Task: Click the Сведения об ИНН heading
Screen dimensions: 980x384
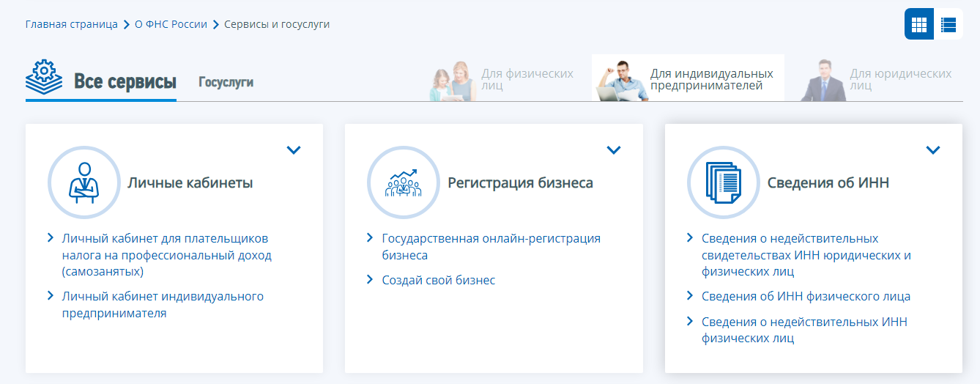Action: tap(828, 182)
